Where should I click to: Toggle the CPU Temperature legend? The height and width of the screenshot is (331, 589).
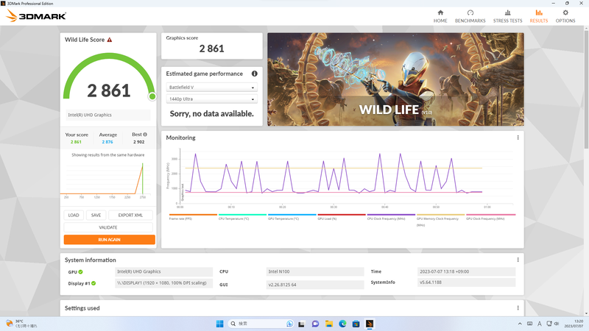click(x=242, y=217)
